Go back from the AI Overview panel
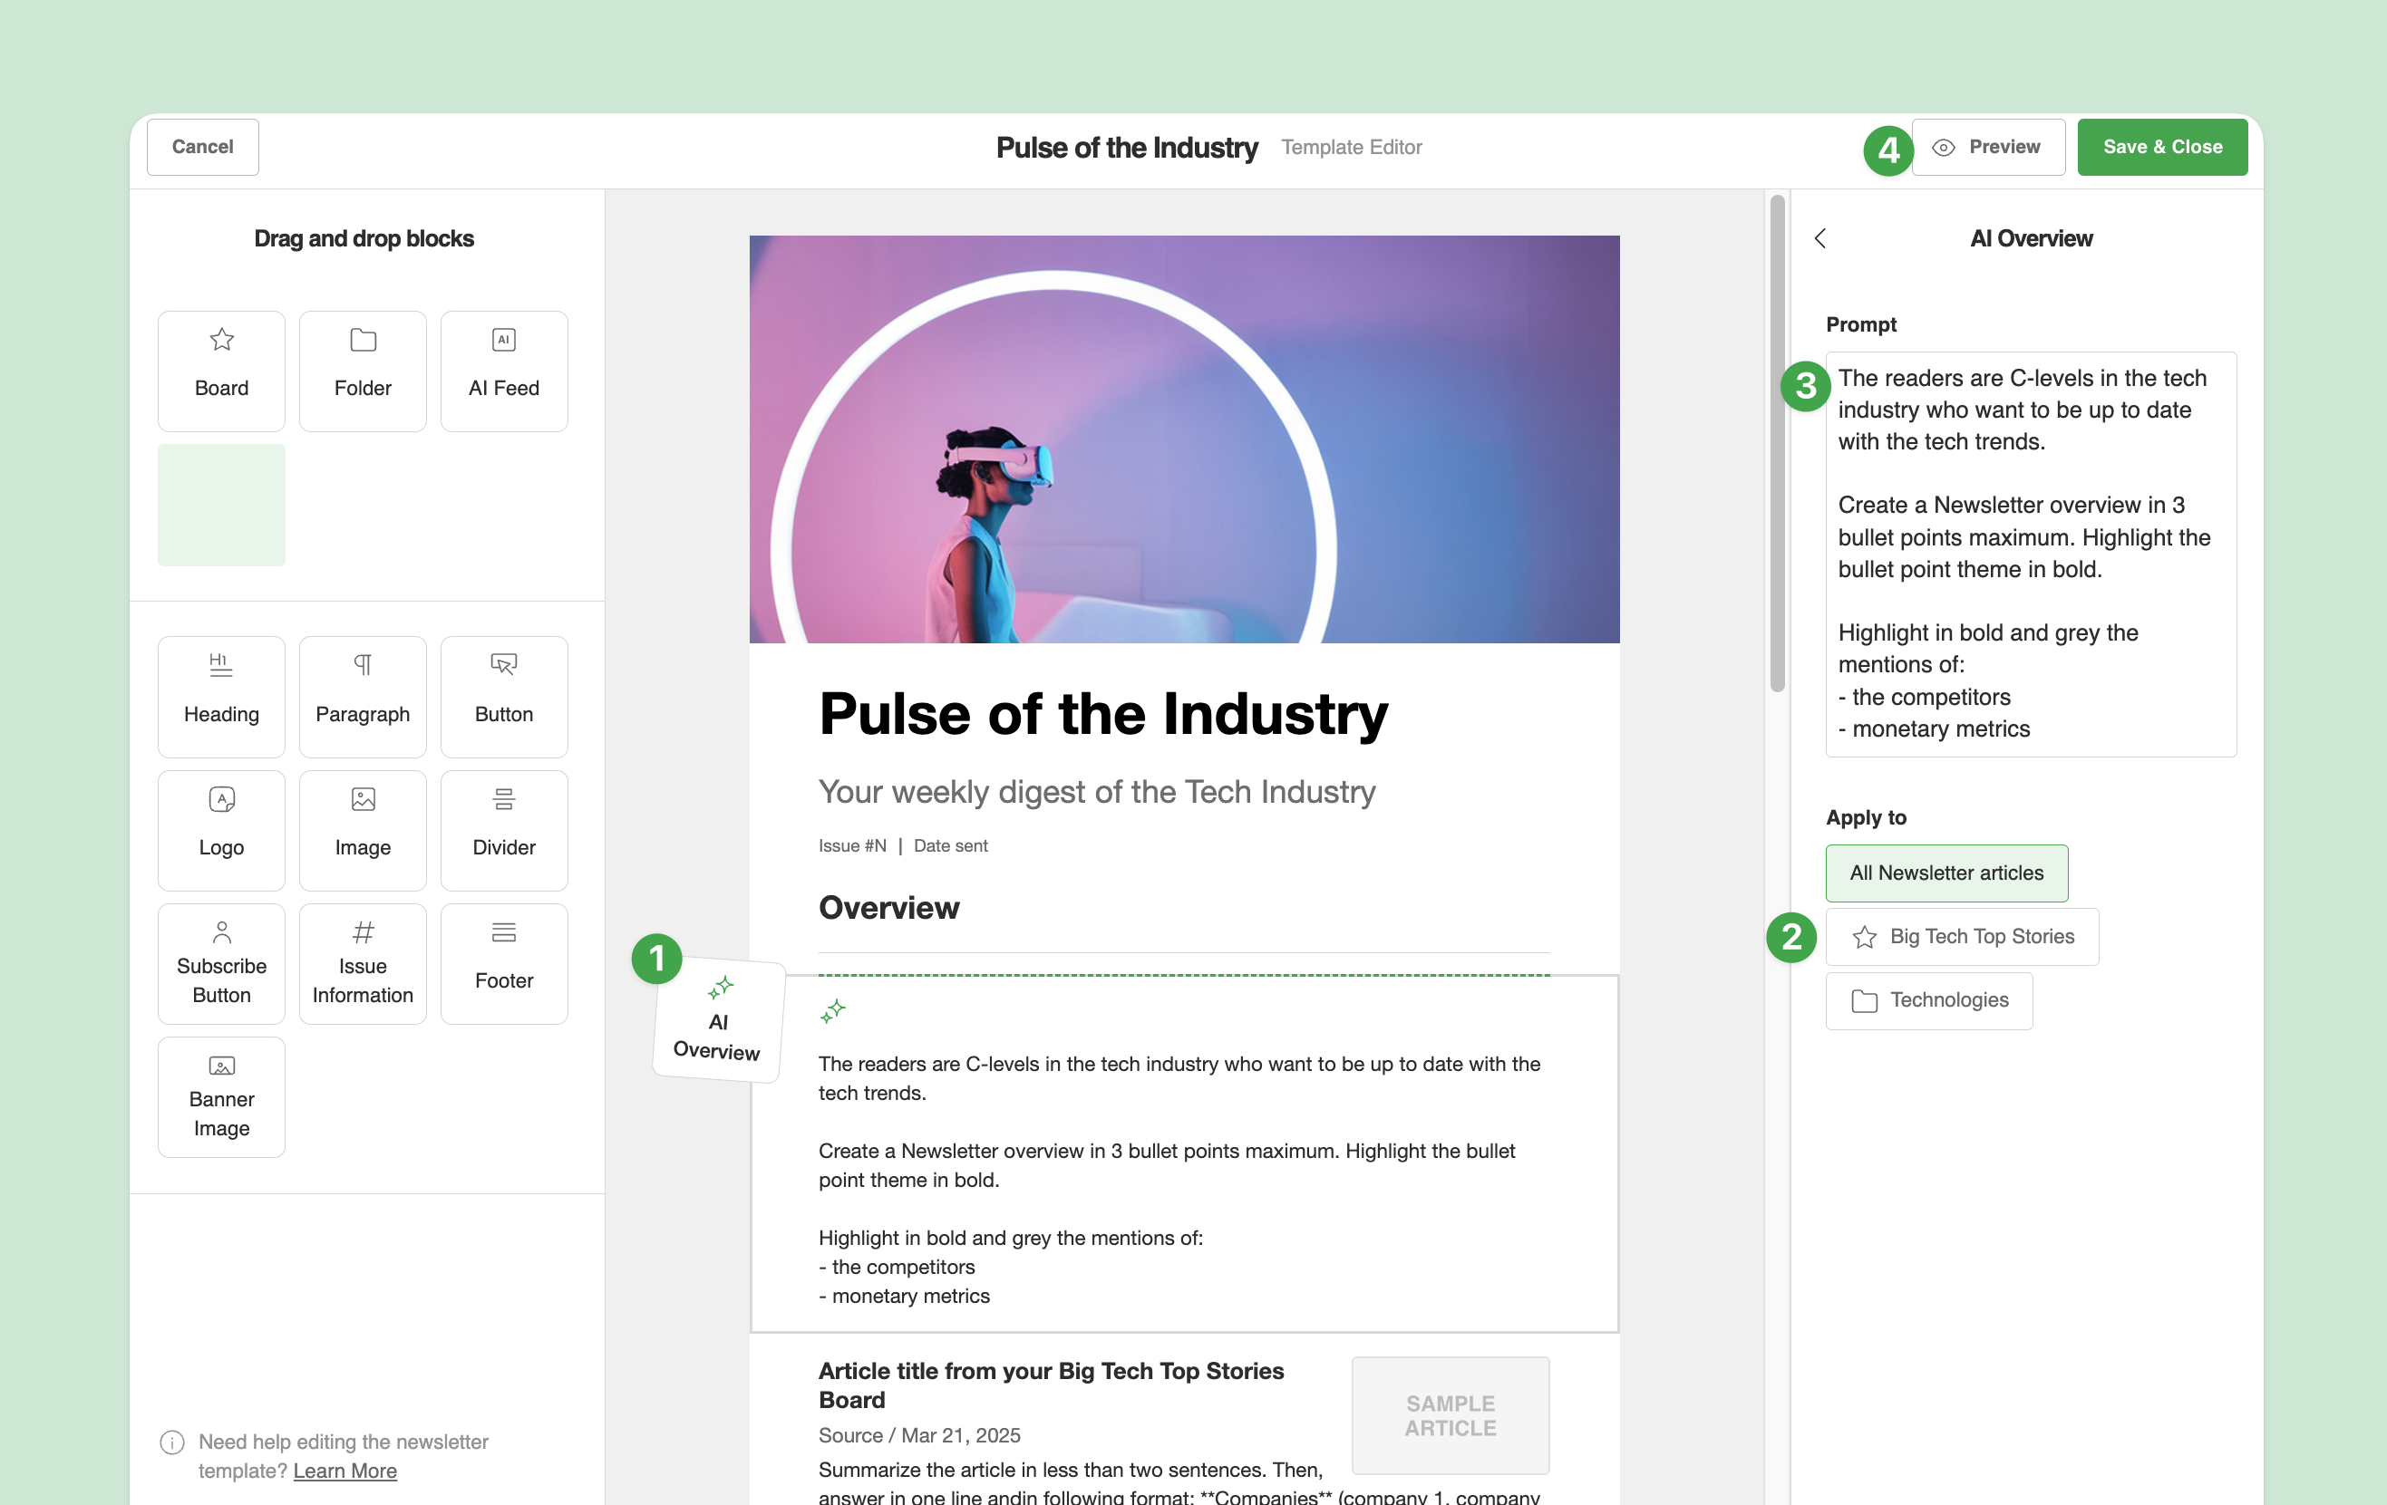 (1820, 239)
